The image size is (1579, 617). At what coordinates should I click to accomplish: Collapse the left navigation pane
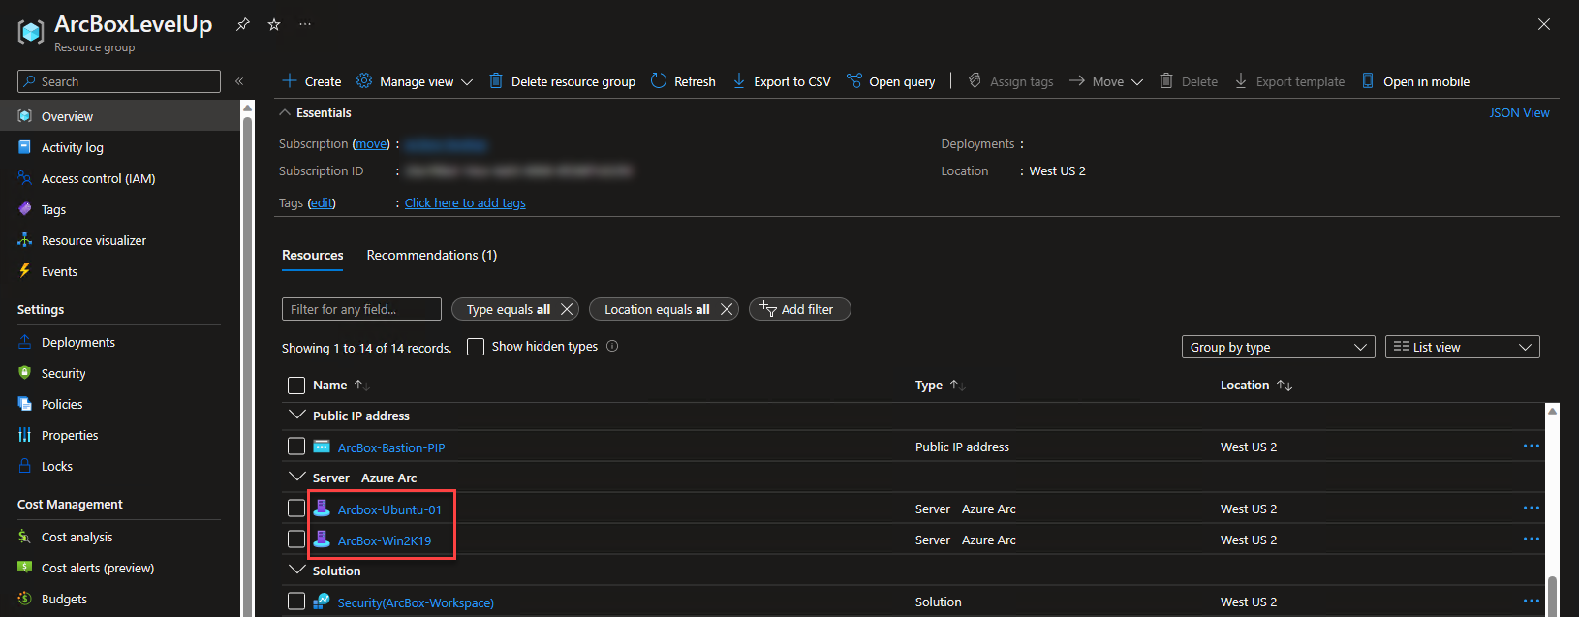click(239, 81)
